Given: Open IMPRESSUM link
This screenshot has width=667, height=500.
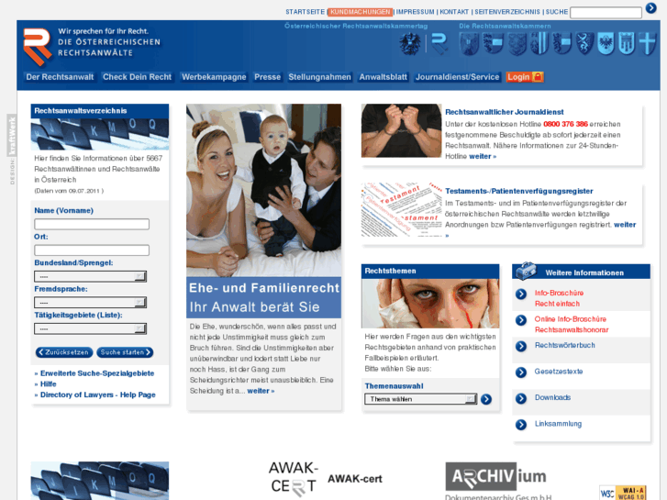Looking at the screenshot, I should pyautogui.click(x=416, y=12).
